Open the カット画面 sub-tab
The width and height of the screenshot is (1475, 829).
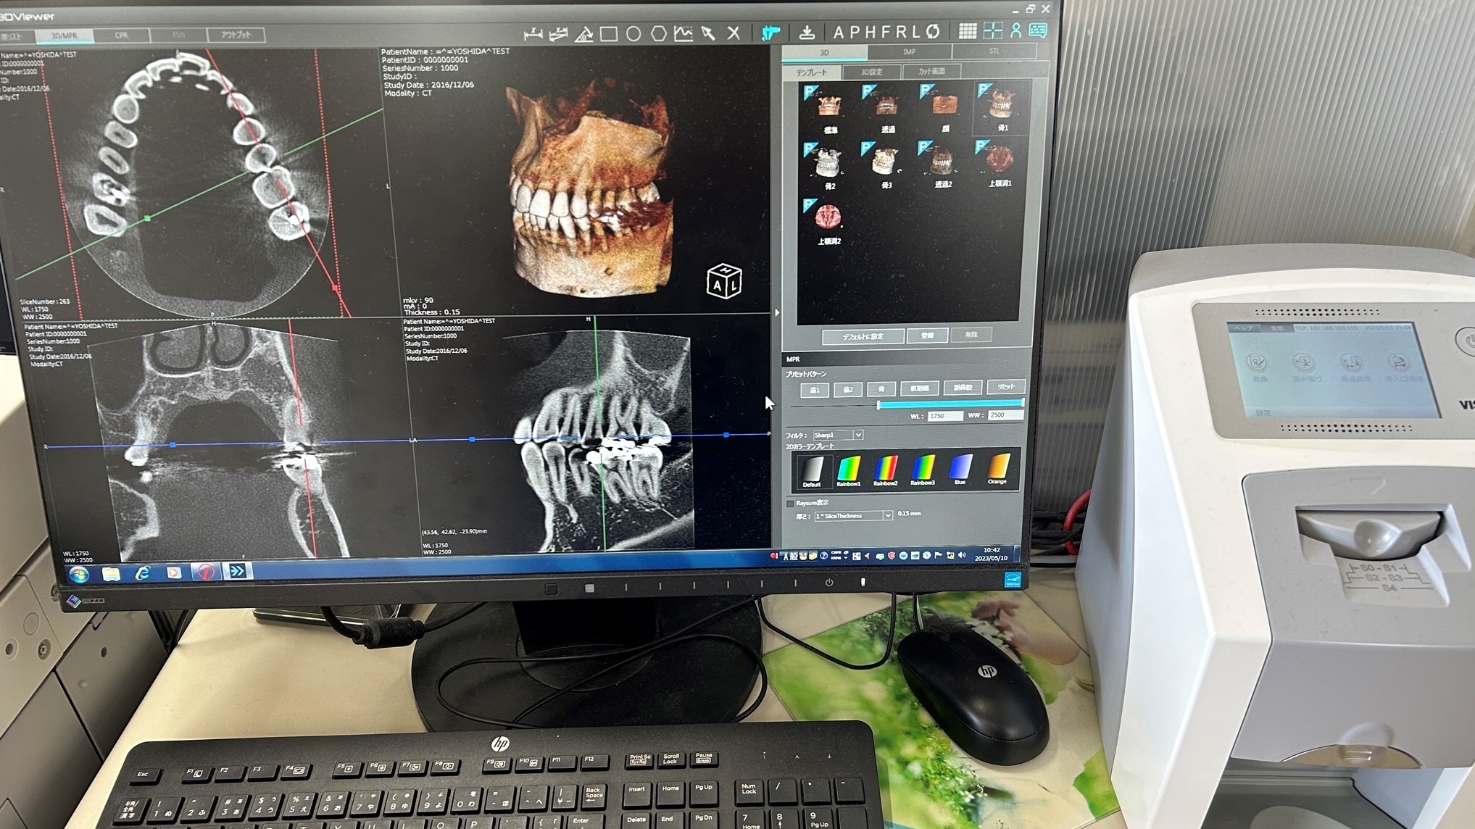pyautogui.click(x=931, y=71)
